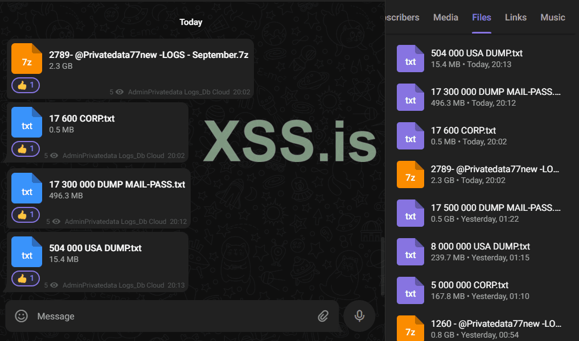
Task: Click txt icon of 17 600 CORP.txt in chat
Action: [27, 122]
